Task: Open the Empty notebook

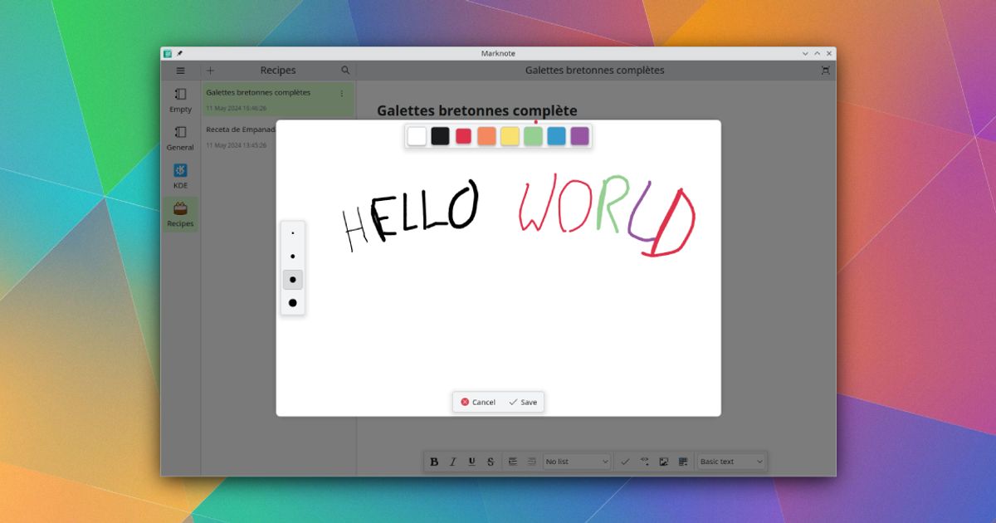Action: coord(180,100)
